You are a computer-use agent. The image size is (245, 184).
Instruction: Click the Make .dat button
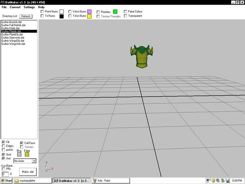pyautogui.click(x=28, y=172)
